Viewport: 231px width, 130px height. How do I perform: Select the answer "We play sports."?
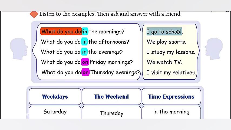tap(166, 42)
